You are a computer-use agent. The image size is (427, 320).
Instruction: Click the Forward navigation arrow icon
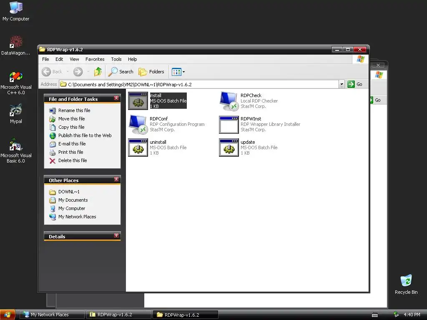pos(78,72)
